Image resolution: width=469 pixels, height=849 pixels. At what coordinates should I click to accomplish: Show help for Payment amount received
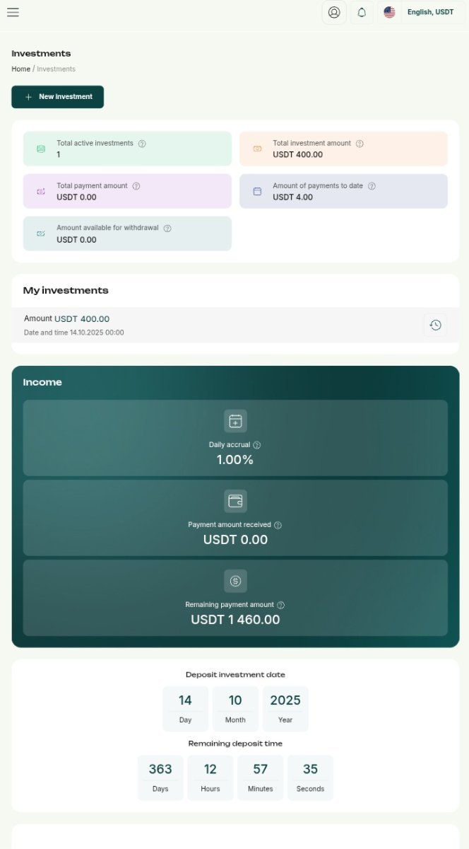click(x=278, y=525)
